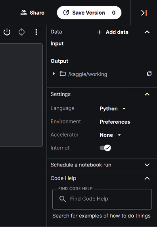Click the Share button
Image resolution: width=157 pixels, height=227 pixels.
pos(33,13)
